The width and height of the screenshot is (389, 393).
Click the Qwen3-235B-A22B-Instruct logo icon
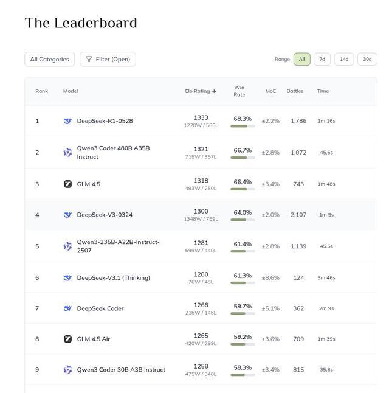pyautogui.click(x=67, y=246)
